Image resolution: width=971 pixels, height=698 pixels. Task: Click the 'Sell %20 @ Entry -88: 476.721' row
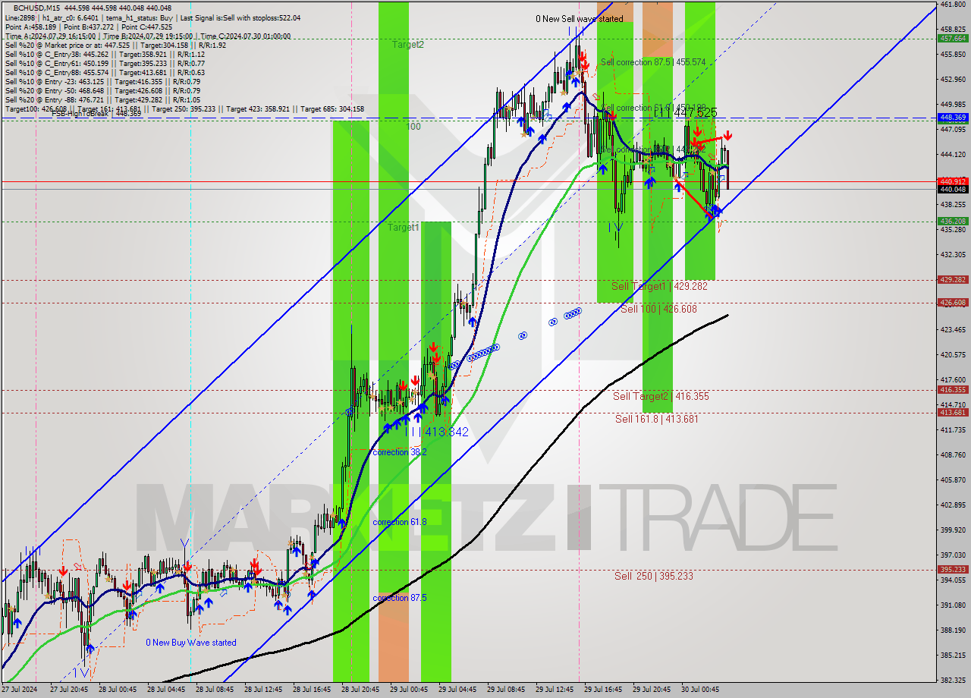(102, 99)
